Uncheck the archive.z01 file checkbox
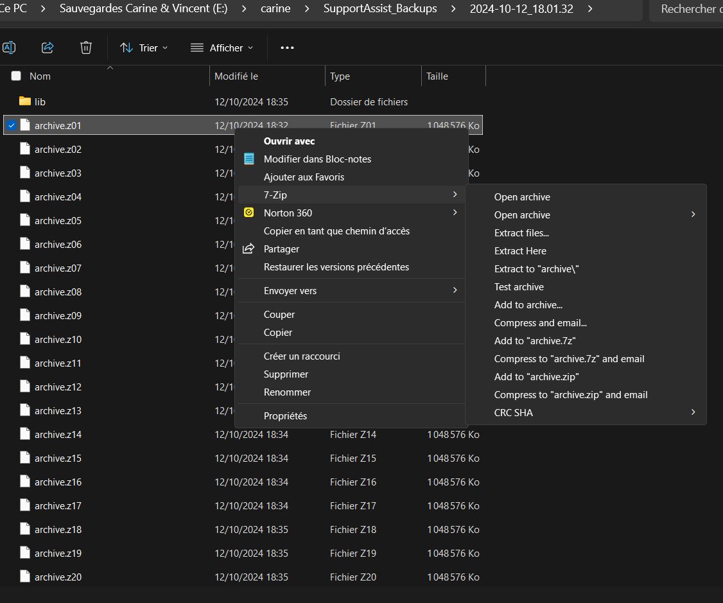Screen dimensions: 723x603 12,125
